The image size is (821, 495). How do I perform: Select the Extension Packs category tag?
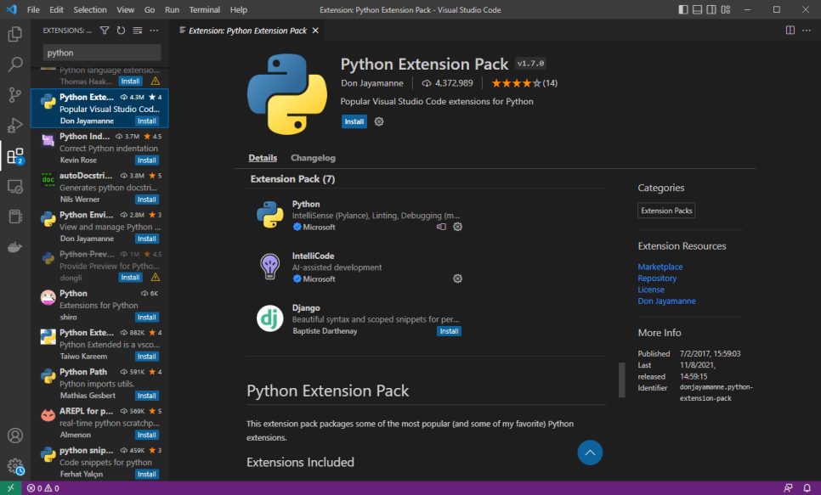(666, 211)
